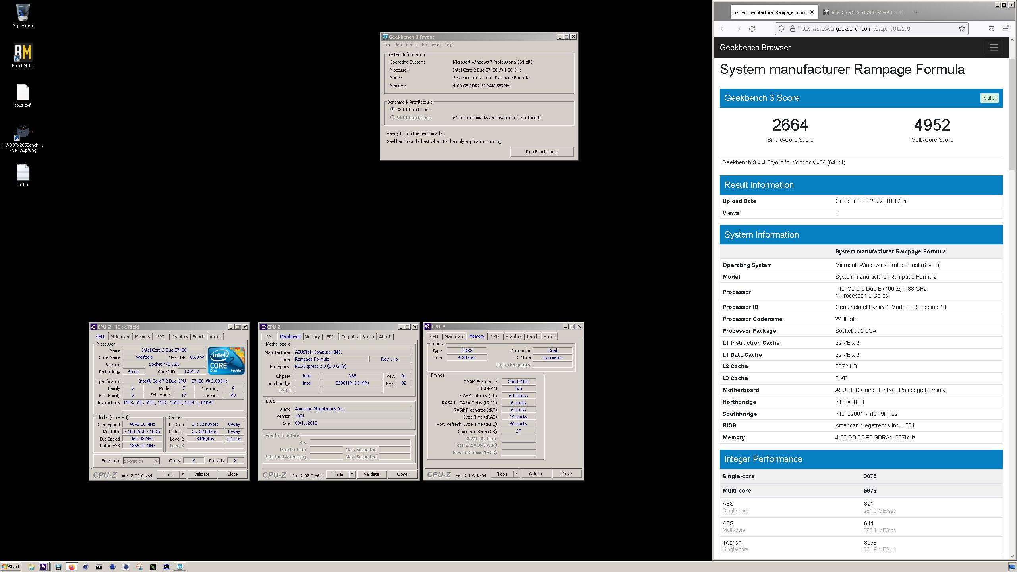Open the file explorer taskbar icon
Image resolution: width=1017 pixels, height=572 pixels.
tap(31, 567)
